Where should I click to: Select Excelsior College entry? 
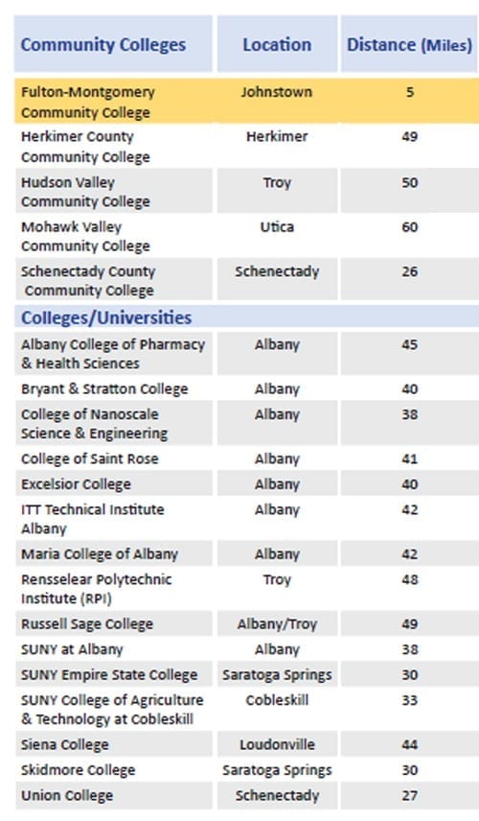[x=76, y=483]
